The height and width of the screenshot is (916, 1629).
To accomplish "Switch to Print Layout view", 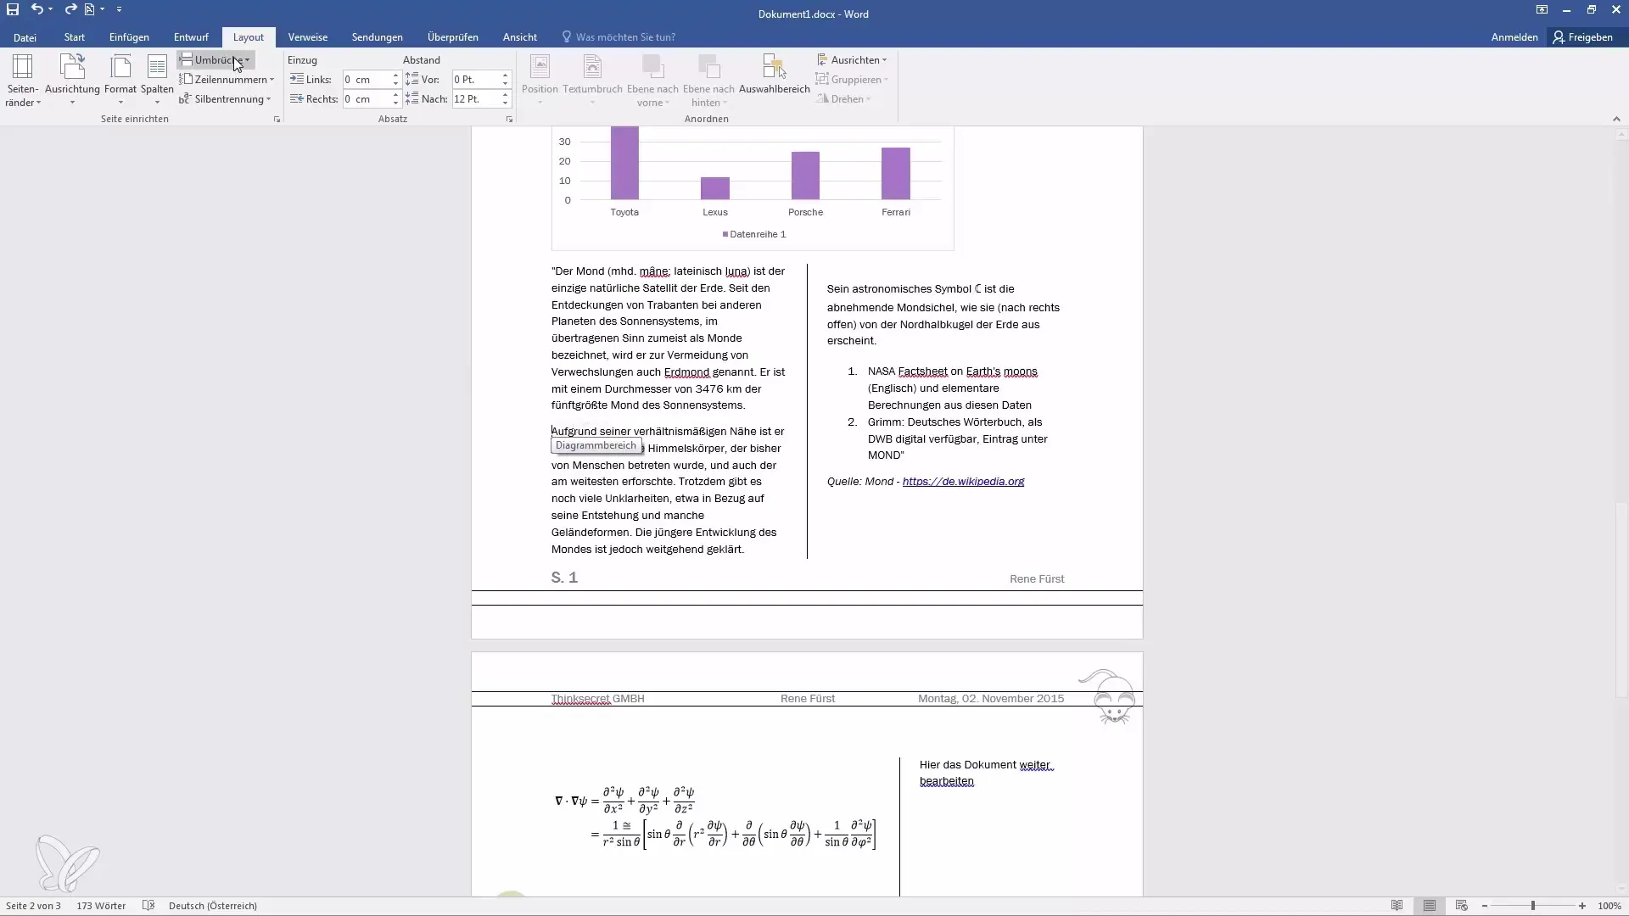I will pyautogui.click(x=1430, y=906).
